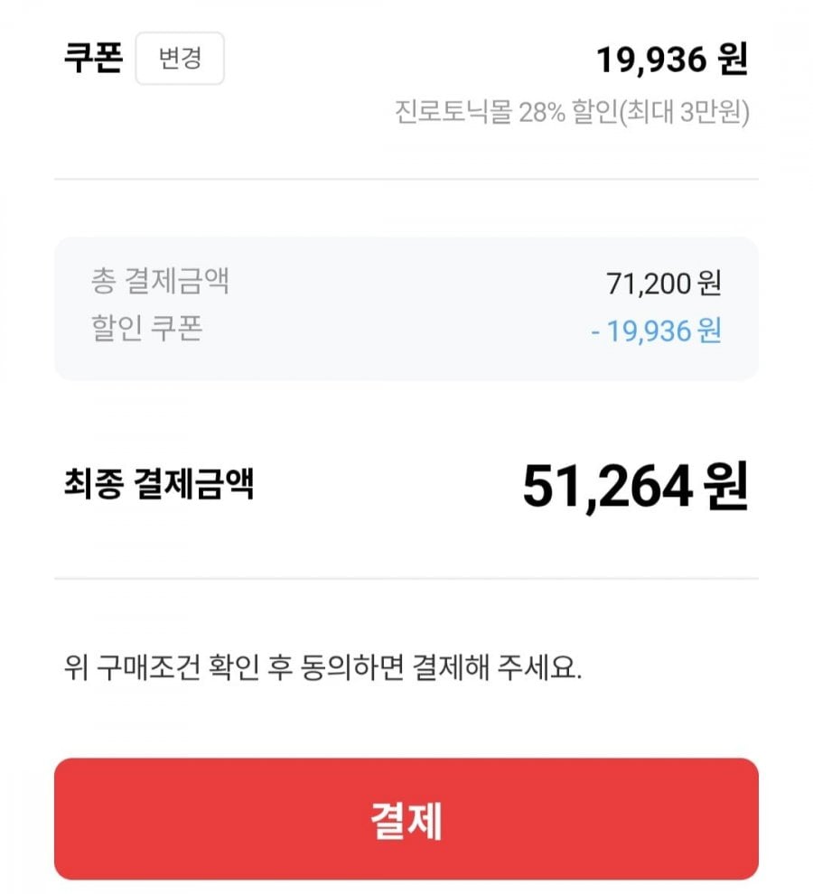Click the 변경 button beside 쿠폰
813x894 pixels.
[x=179, y=59]
